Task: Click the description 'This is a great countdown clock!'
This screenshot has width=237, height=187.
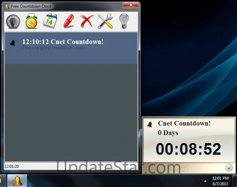Action: (54, 48)
